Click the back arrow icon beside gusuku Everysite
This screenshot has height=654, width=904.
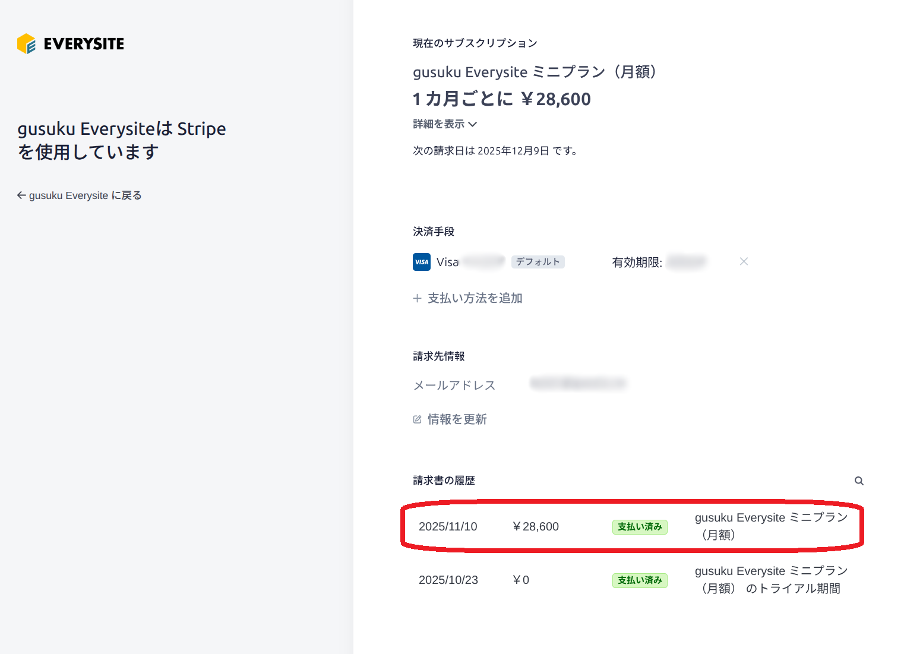point(21,195)
